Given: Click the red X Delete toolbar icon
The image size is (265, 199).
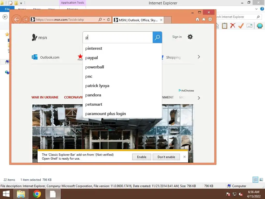Looking at the screenshot, I should (x=233, y=26).
